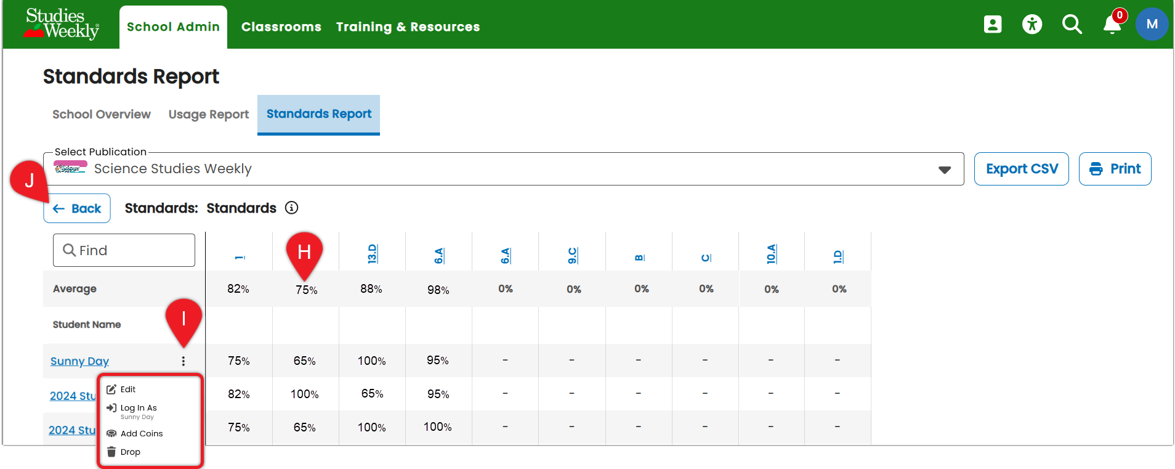The height and width of the screenshot is (469, 1175).
Task: Switch to the School Overview tab
Action: click(x=102, y=114)
